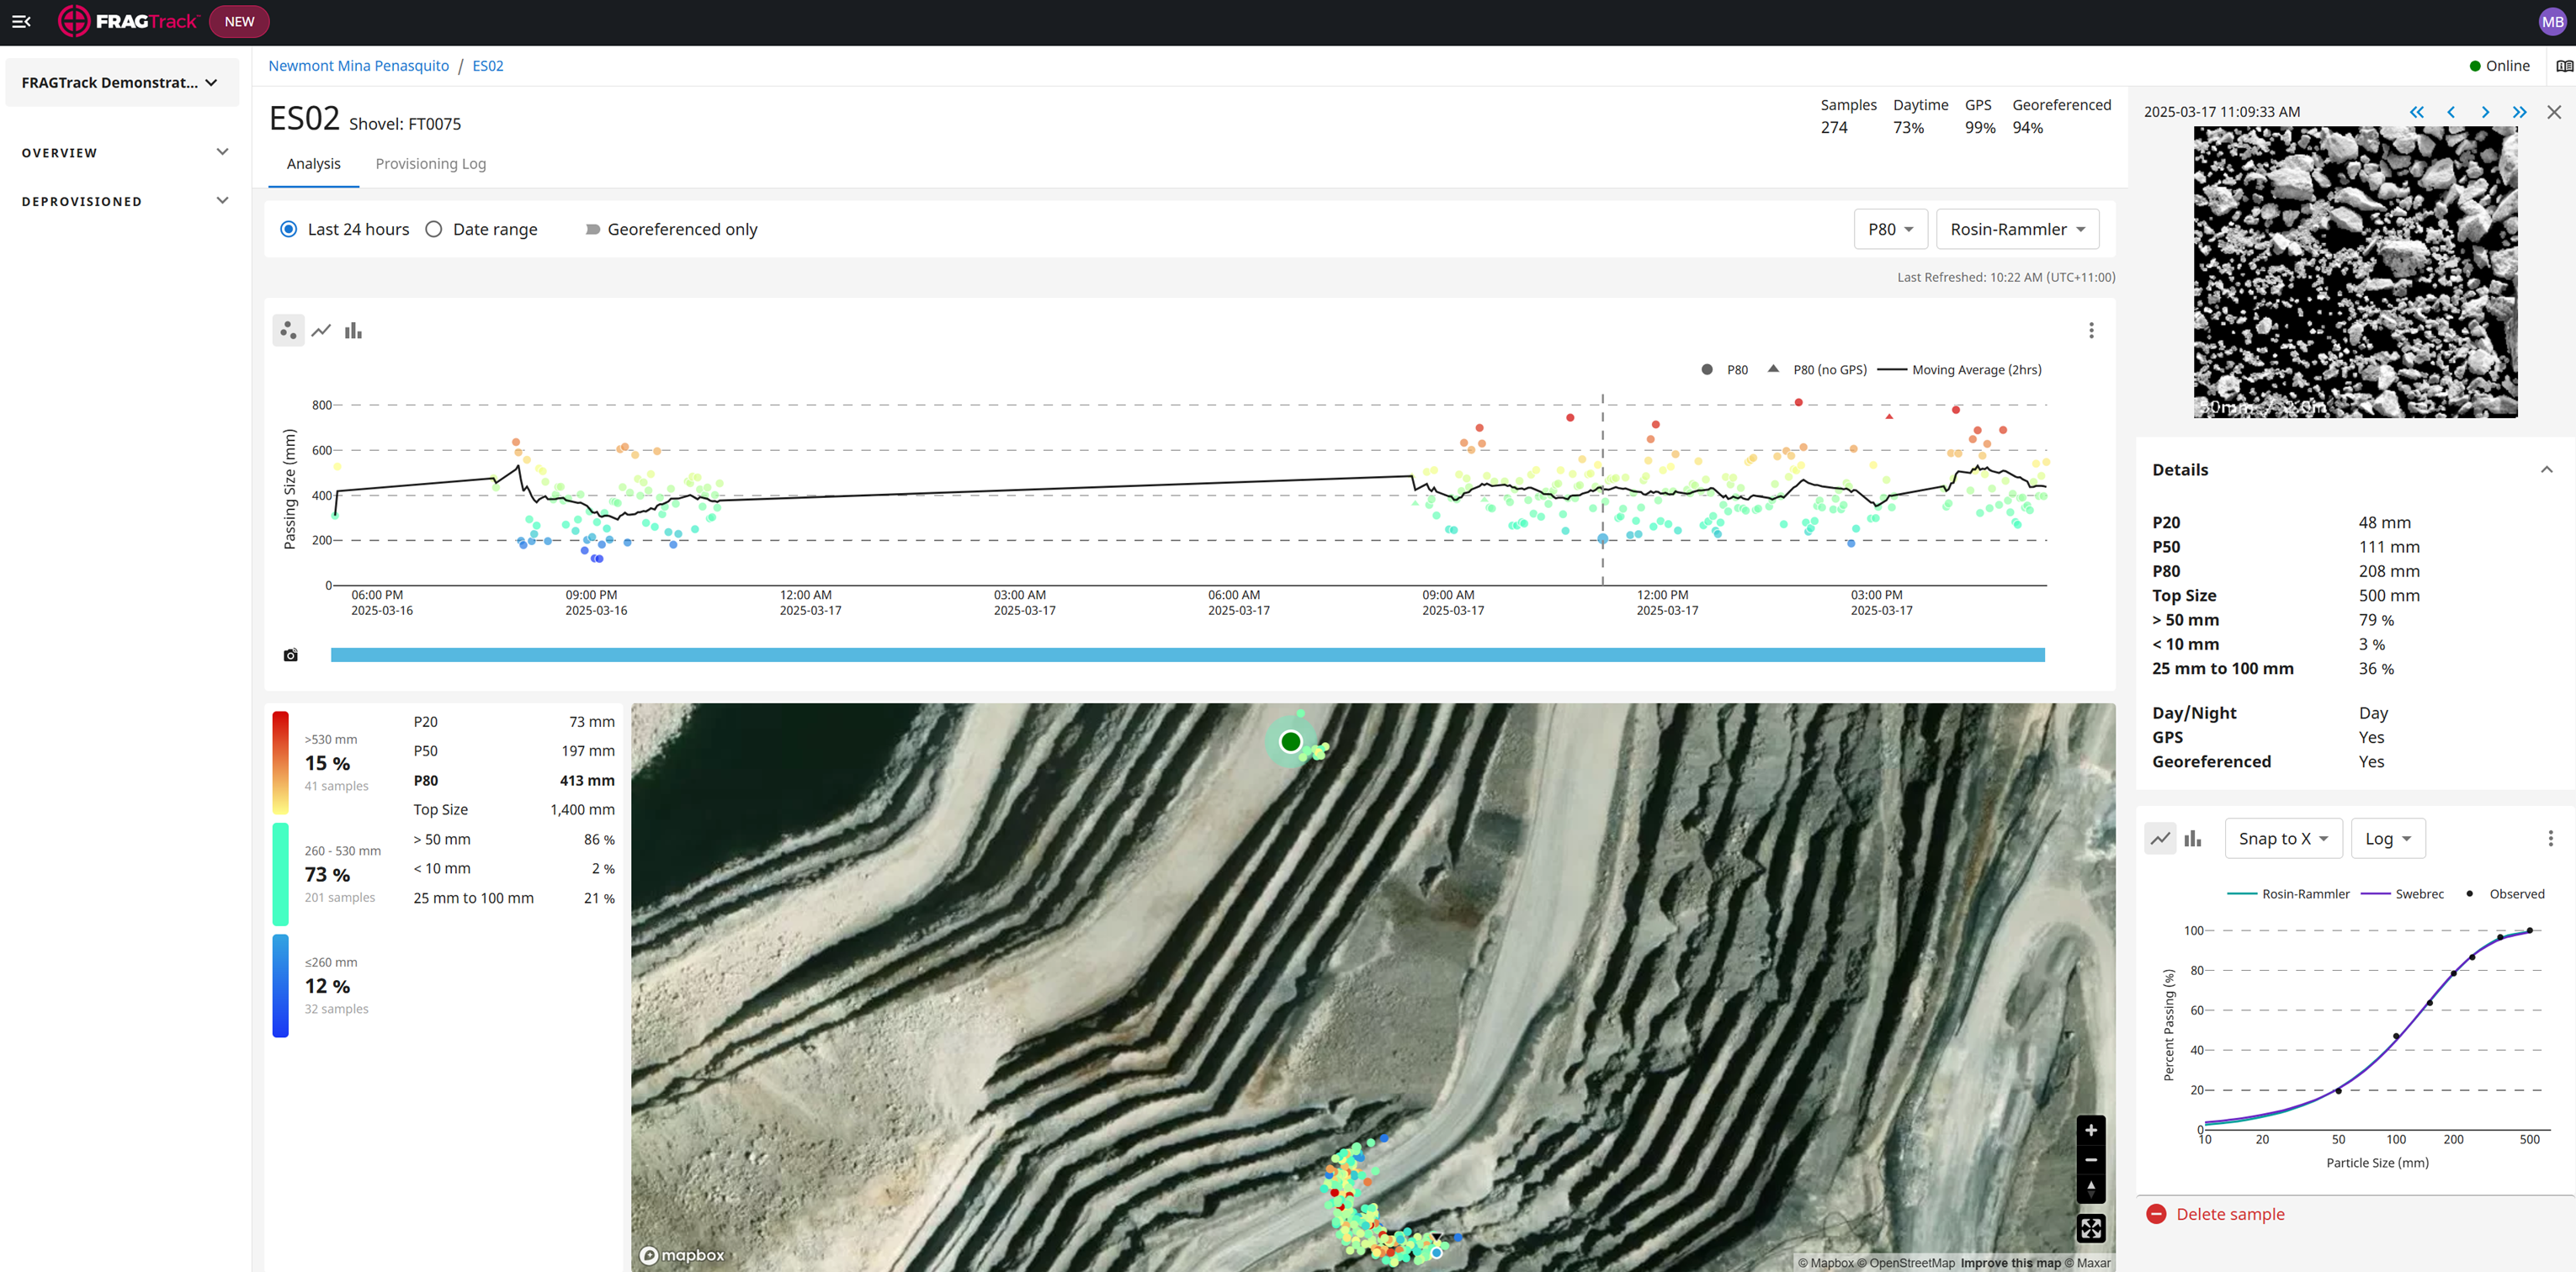This screenshot has width=2576, height=1272.
Task: Open FRAGTrack Demonstration site dropdown
Action: coord(122,82)
